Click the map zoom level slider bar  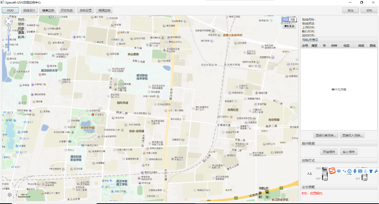[x=9, y=41]
